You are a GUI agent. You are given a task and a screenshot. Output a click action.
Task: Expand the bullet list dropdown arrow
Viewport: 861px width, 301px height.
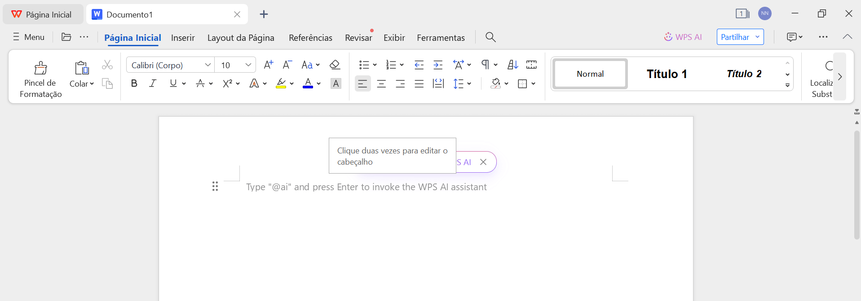coord(375,65)
